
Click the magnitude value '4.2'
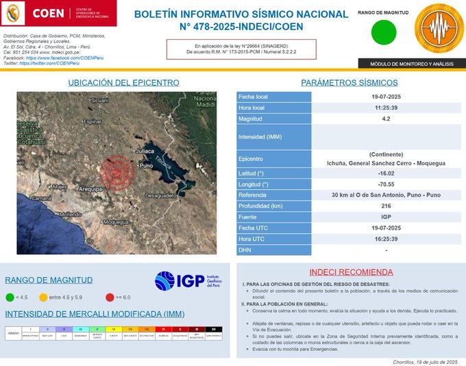(x=386, y=119)
